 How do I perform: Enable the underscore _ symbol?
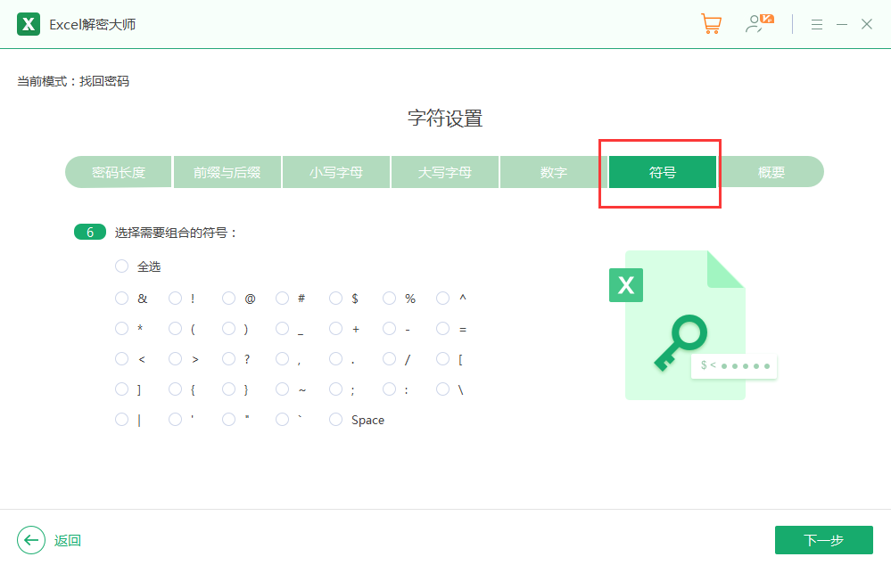pos(283,328)
